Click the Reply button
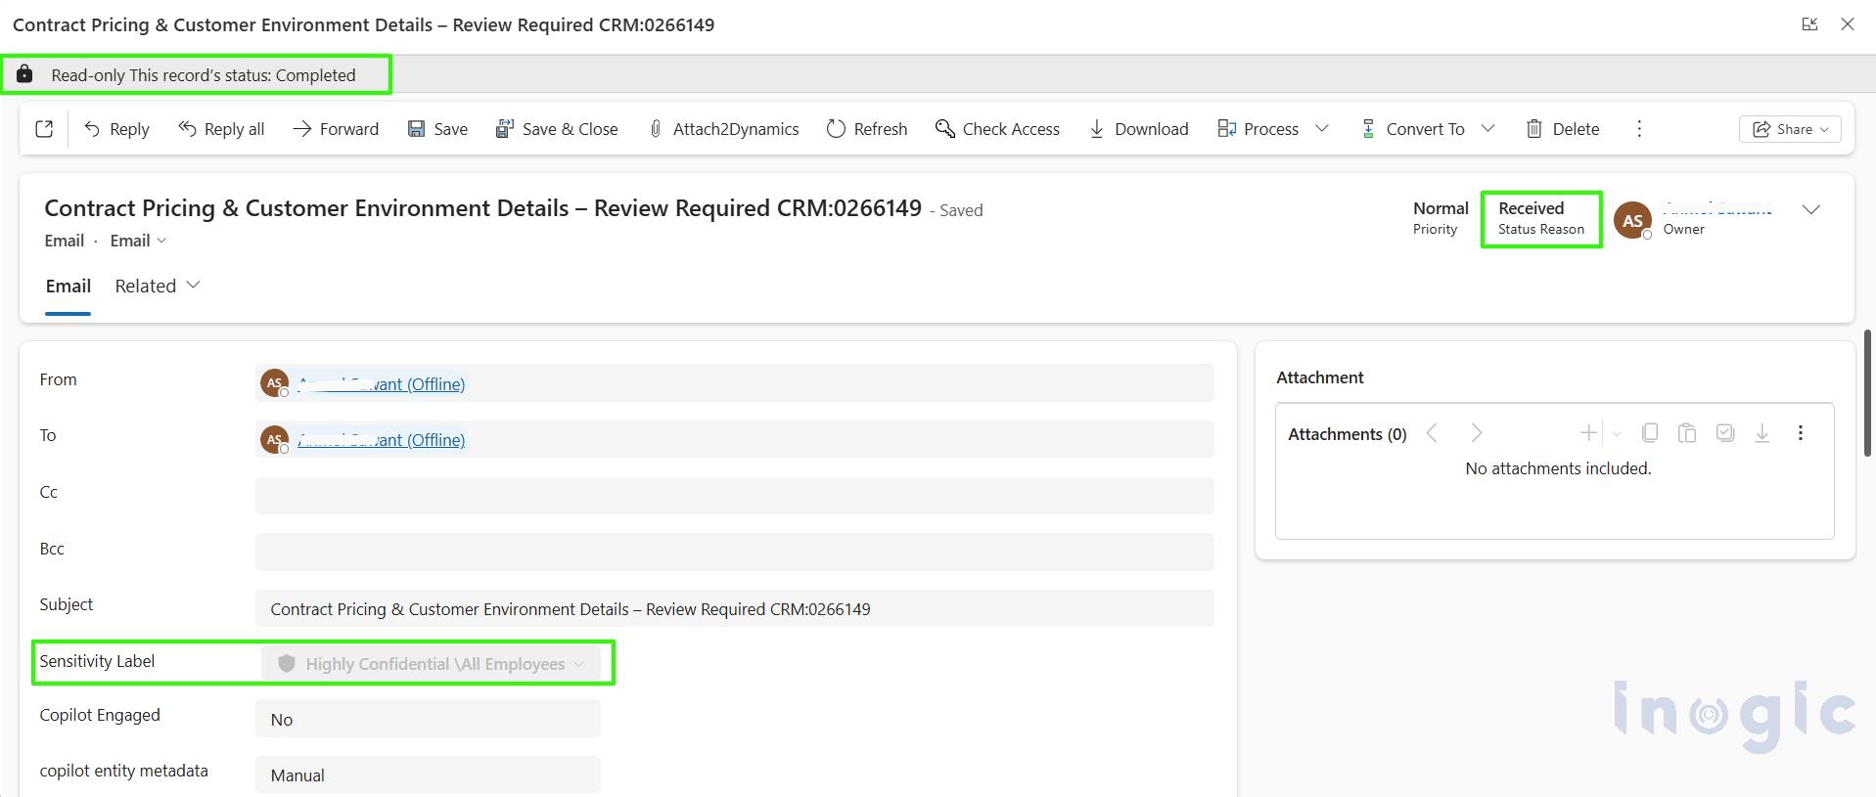 [x=116, y=129]
